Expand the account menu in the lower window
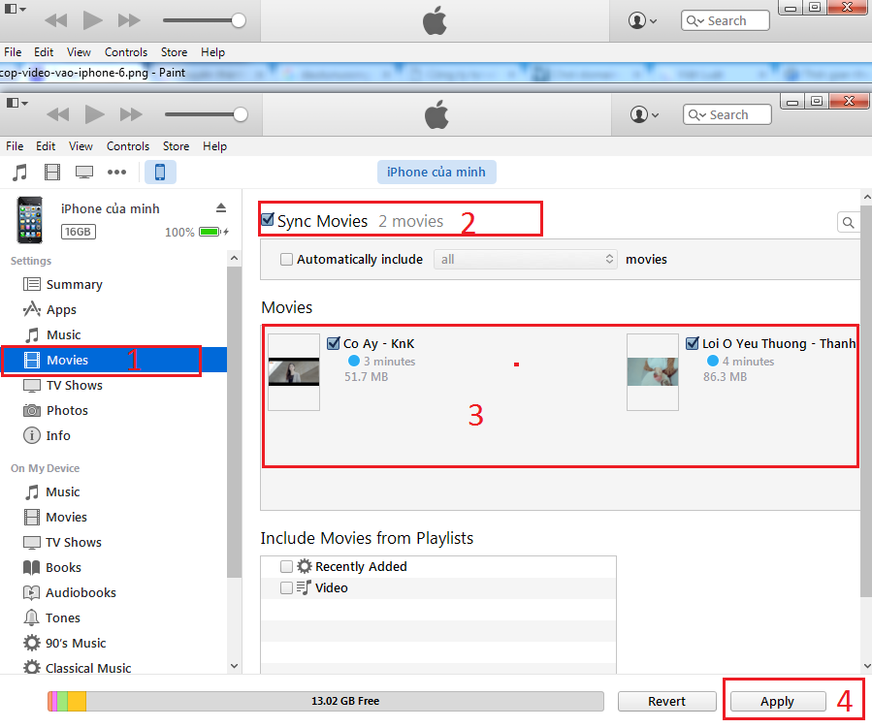872x728 pixels. pos(644,114)
